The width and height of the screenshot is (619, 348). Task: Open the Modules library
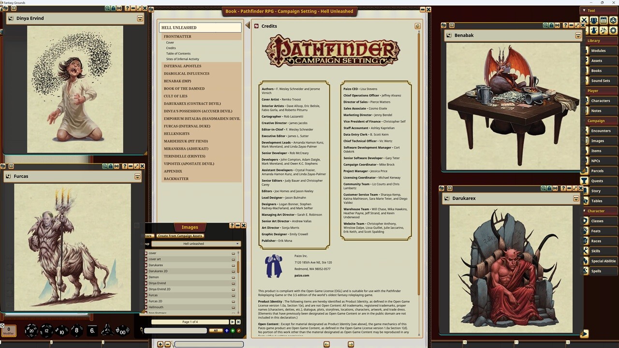(598, 51)
